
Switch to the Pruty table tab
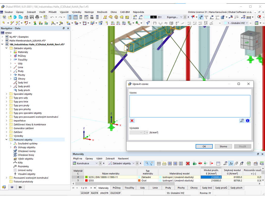pos(168,188)
